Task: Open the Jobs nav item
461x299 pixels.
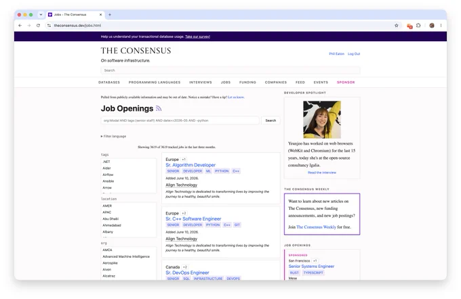Action: (226, 83)
